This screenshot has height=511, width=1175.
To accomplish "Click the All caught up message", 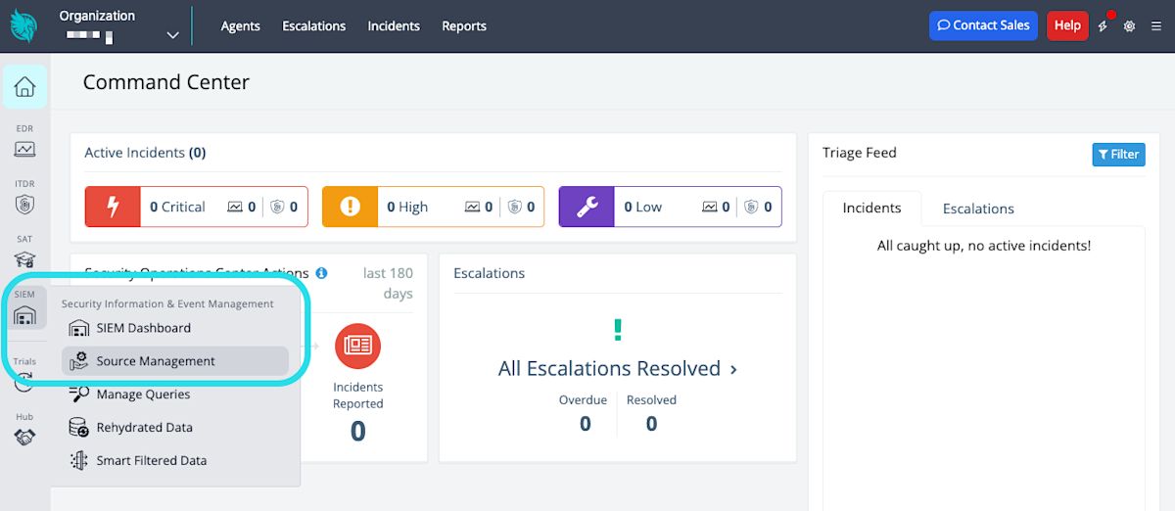I will 984,246.
